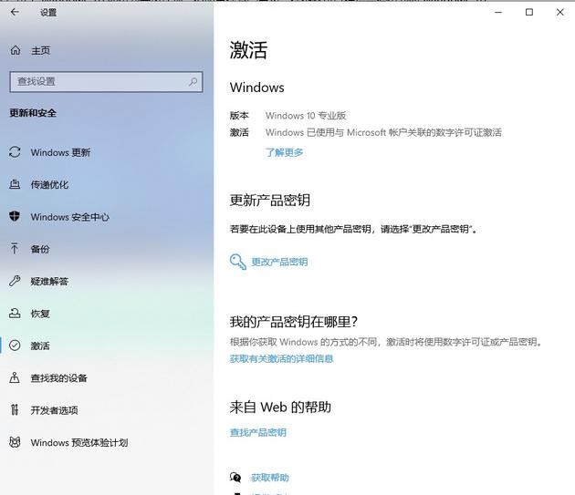This screenshot has width=575, height=495.
Task: Click the 疑难解答 wrench icon
Action: click(15, 281)
